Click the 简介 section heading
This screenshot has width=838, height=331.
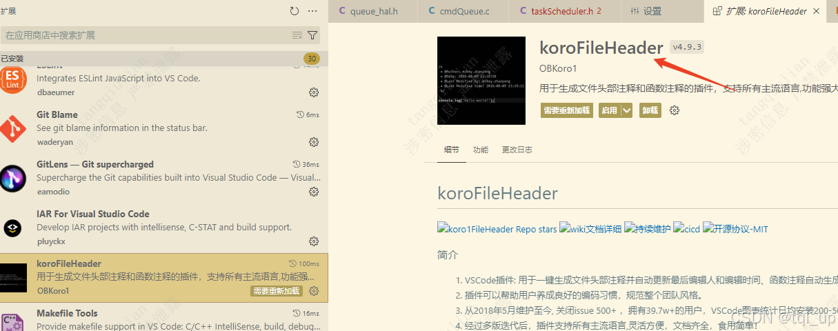(448, 254)
